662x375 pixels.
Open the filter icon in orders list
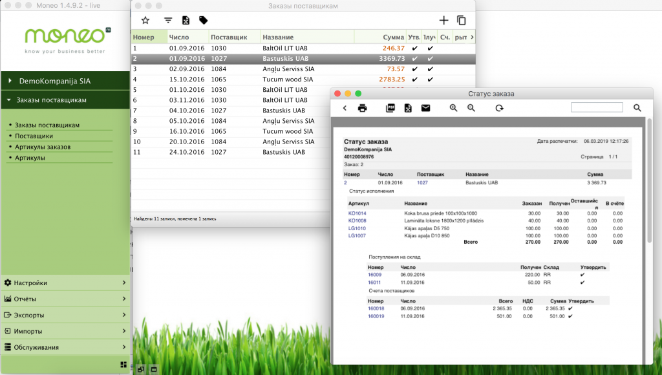pos(168,21)
